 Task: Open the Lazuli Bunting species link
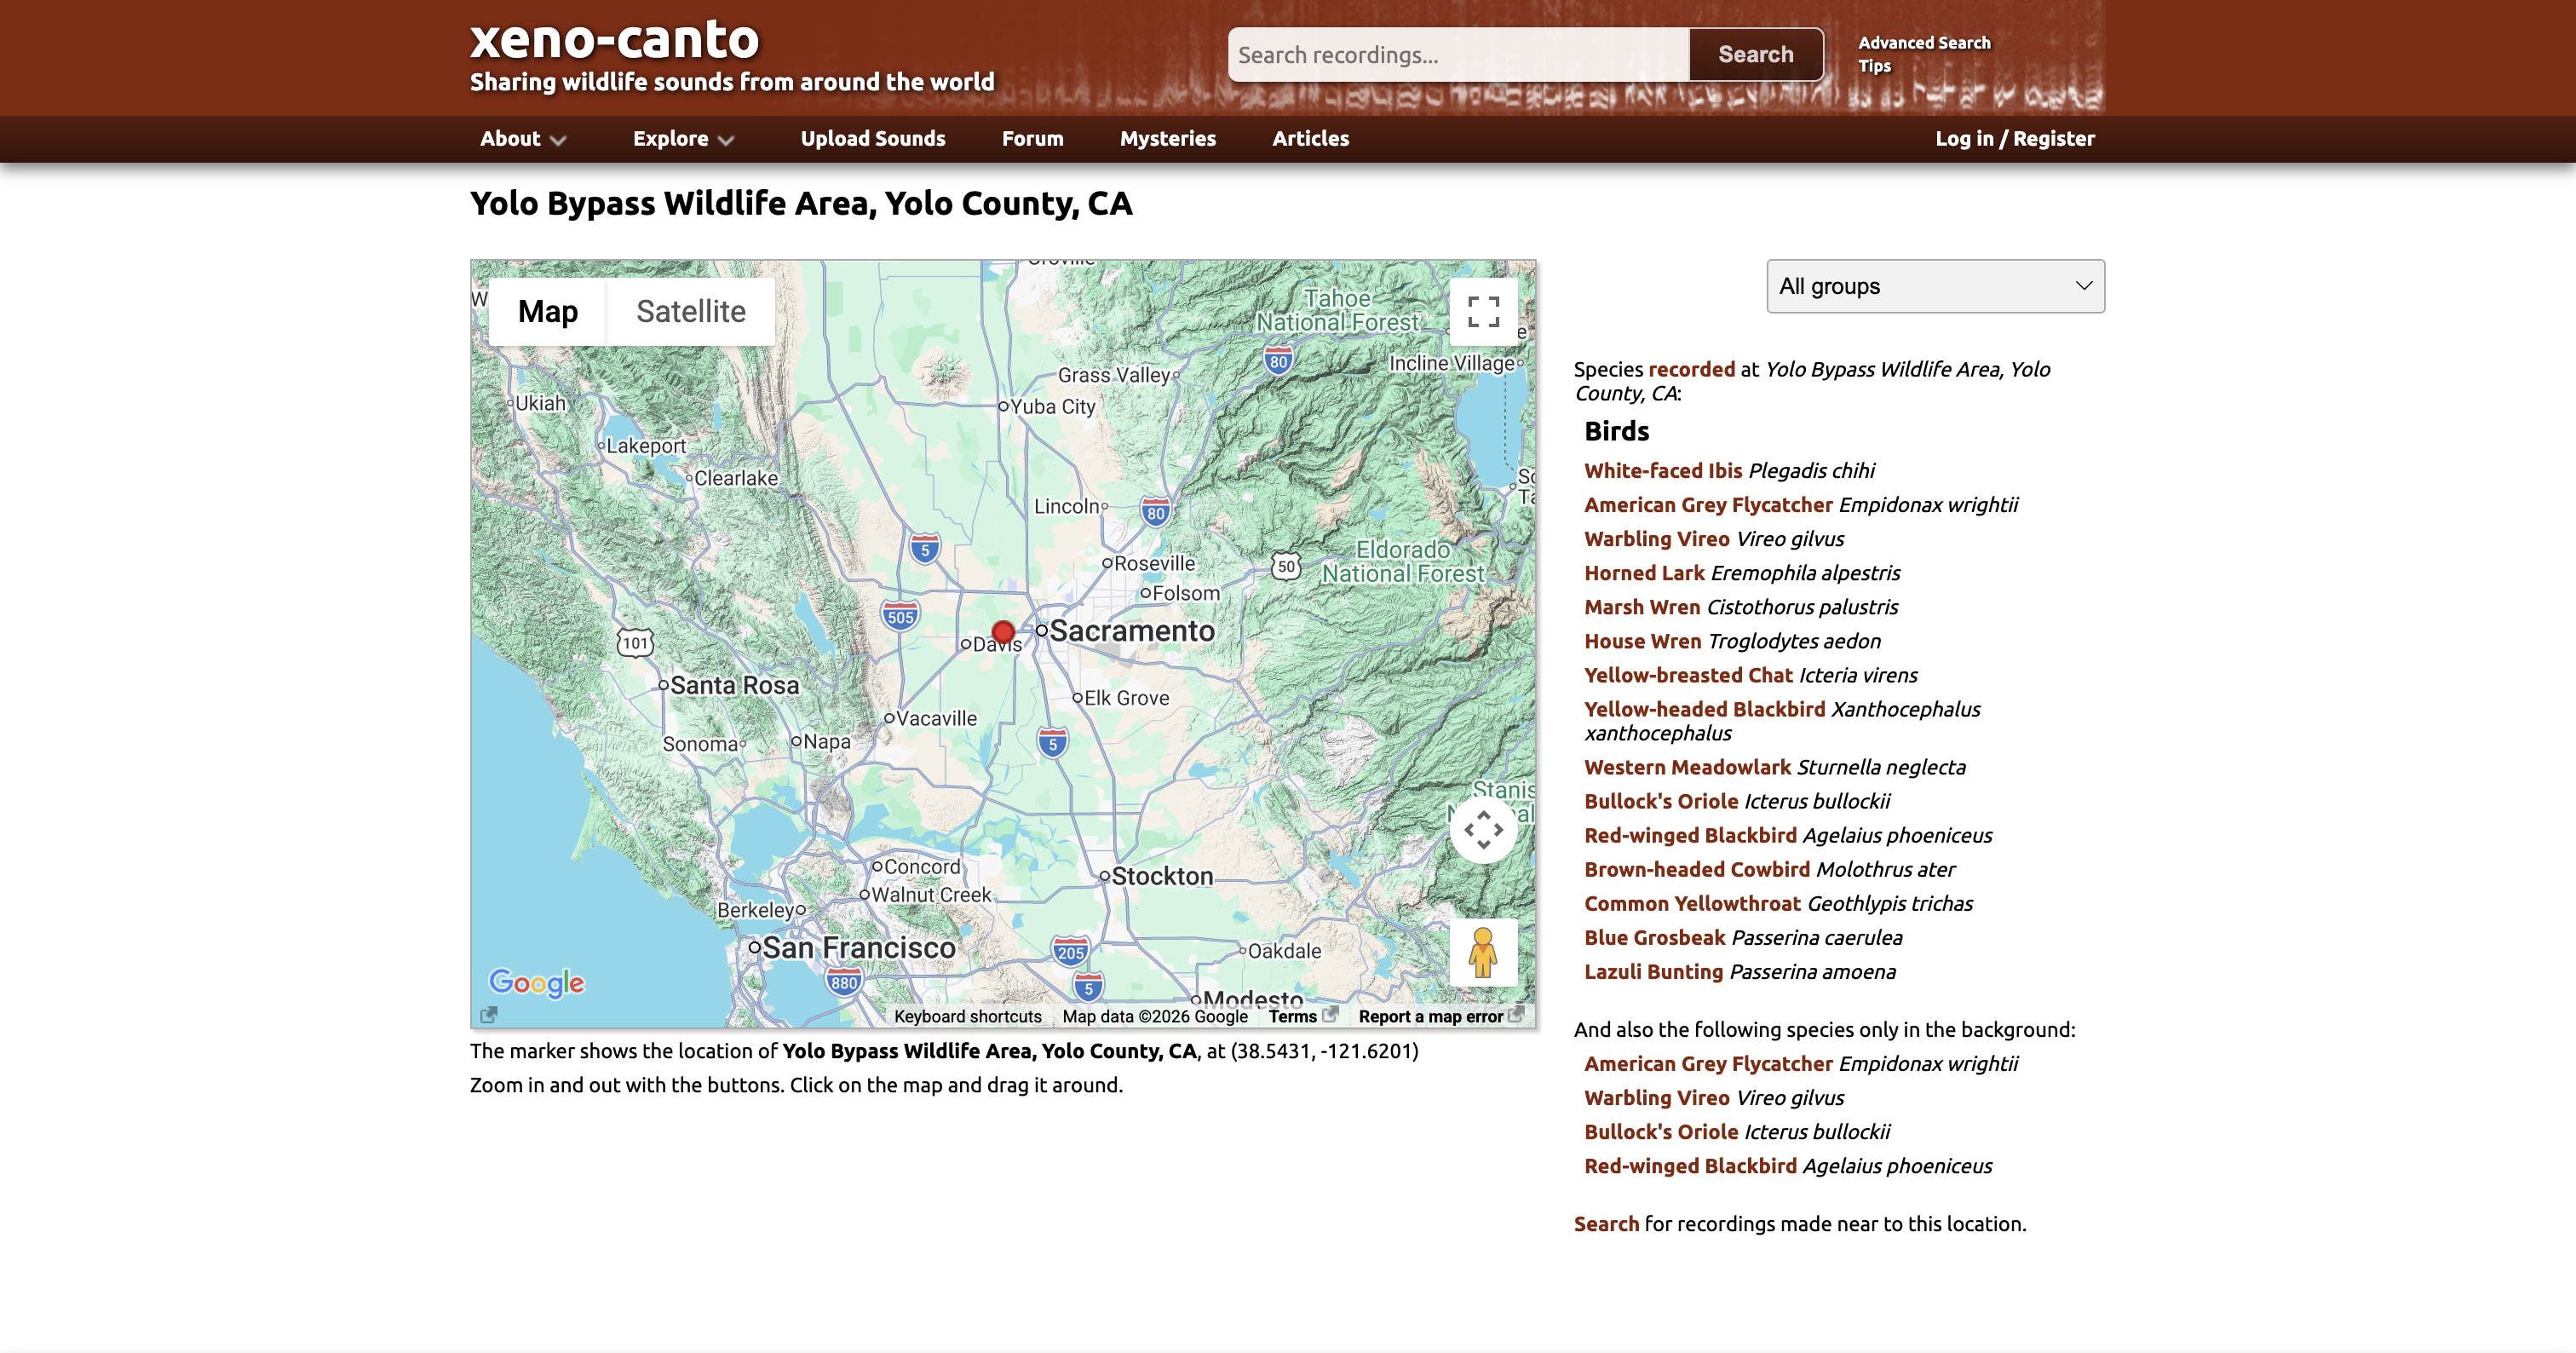pos(1653,971)
